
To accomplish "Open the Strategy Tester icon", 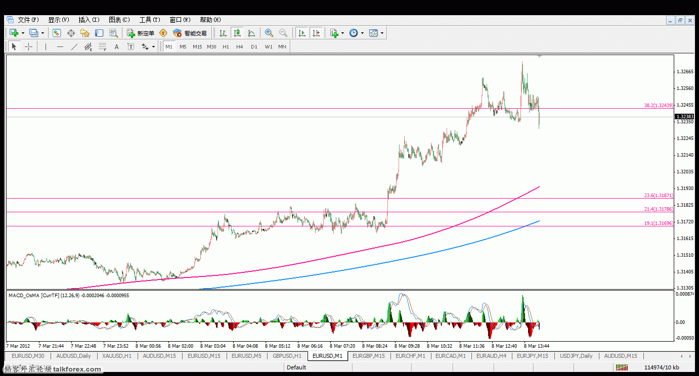I will click(114, 33).
